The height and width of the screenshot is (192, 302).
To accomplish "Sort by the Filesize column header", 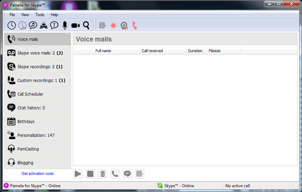I will (224, 51).
